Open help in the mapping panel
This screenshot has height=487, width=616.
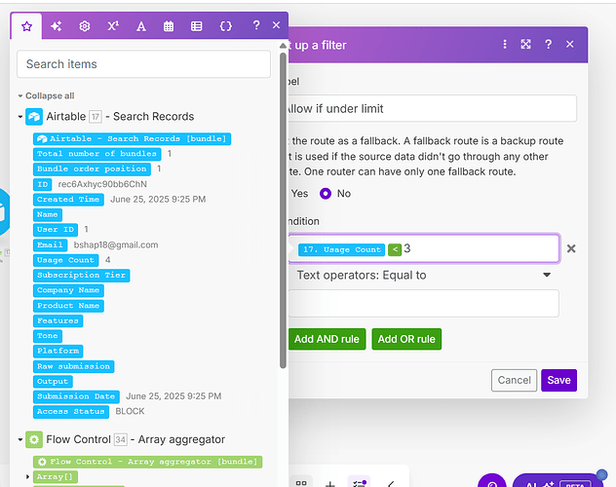(x=256, y=25)
